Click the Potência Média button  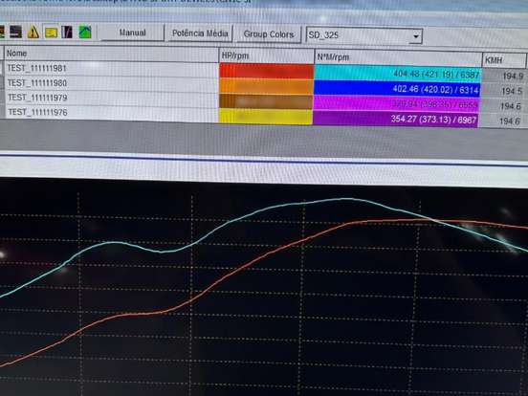click(x=200, y=33)
